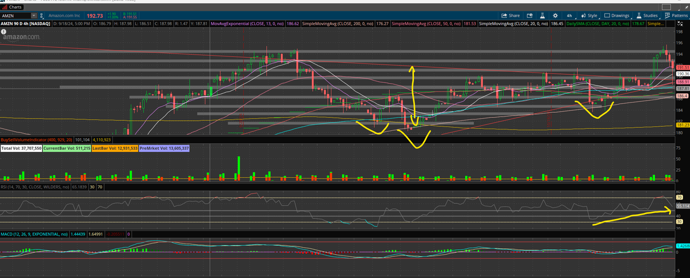Viewport: 690px width, 278px height.
Task: Open the chart settings gear icon
Action: (555, 16)
